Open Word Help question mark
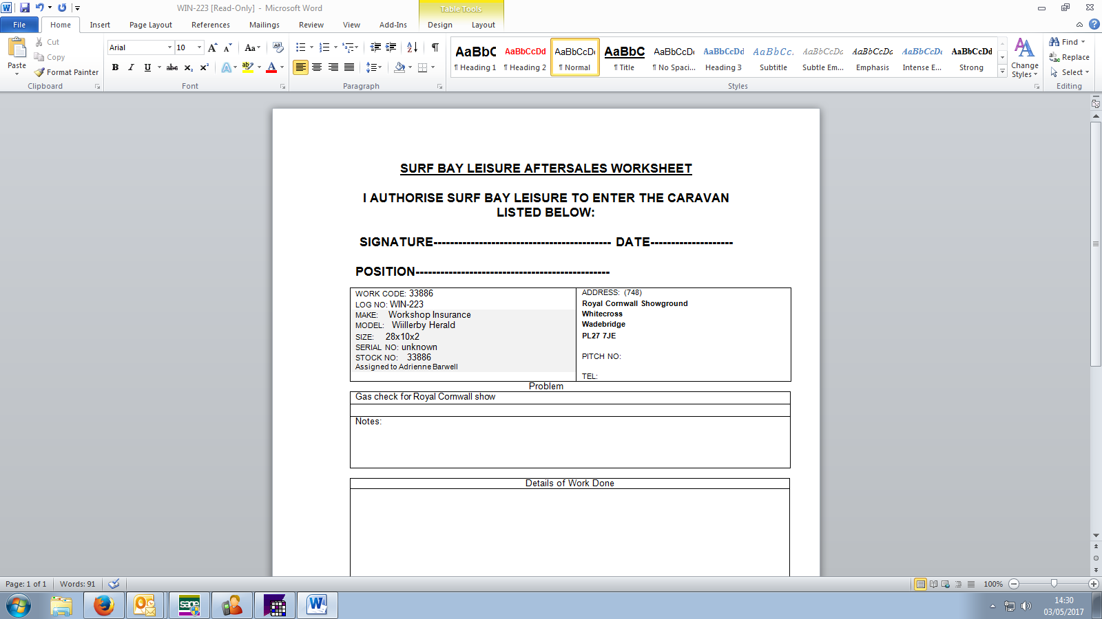The image size is (1102, 619). tap(1094, 24)
